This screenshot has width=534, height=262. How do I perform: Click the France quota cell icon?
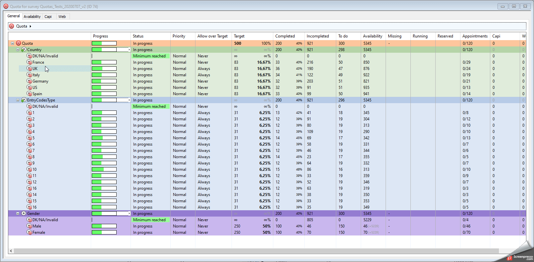click(x=29, y=62)
